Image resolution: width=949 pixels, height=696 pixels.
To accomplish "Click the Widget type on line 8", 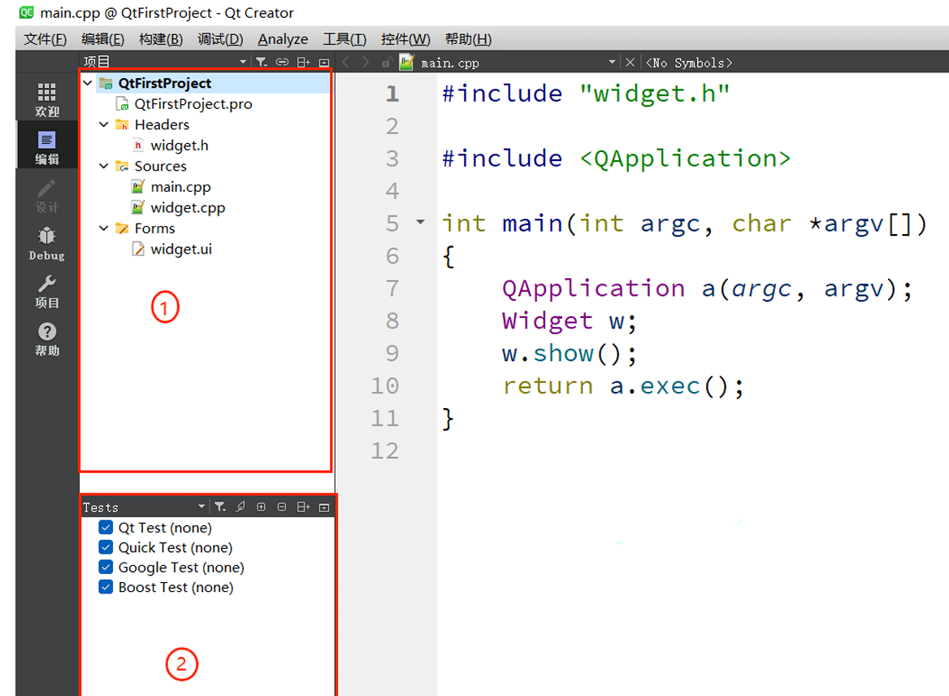I will pyautogui.click(x=547, y=321).
